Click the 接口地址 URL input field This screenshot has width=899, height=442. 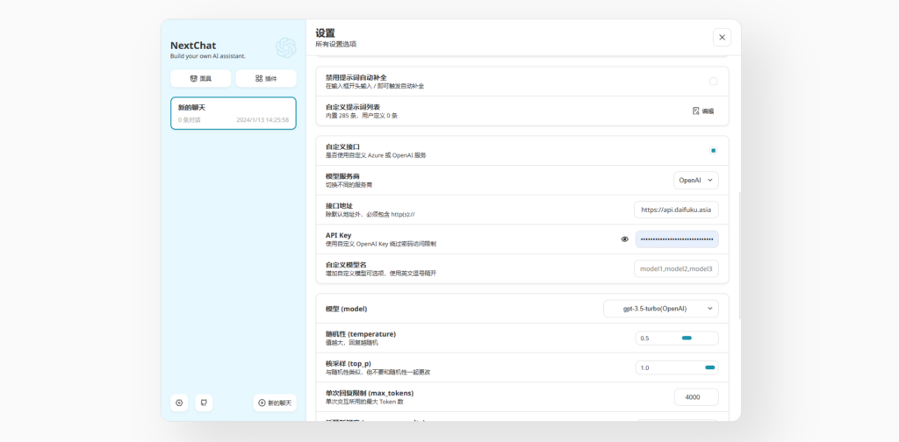pos(676,210)
